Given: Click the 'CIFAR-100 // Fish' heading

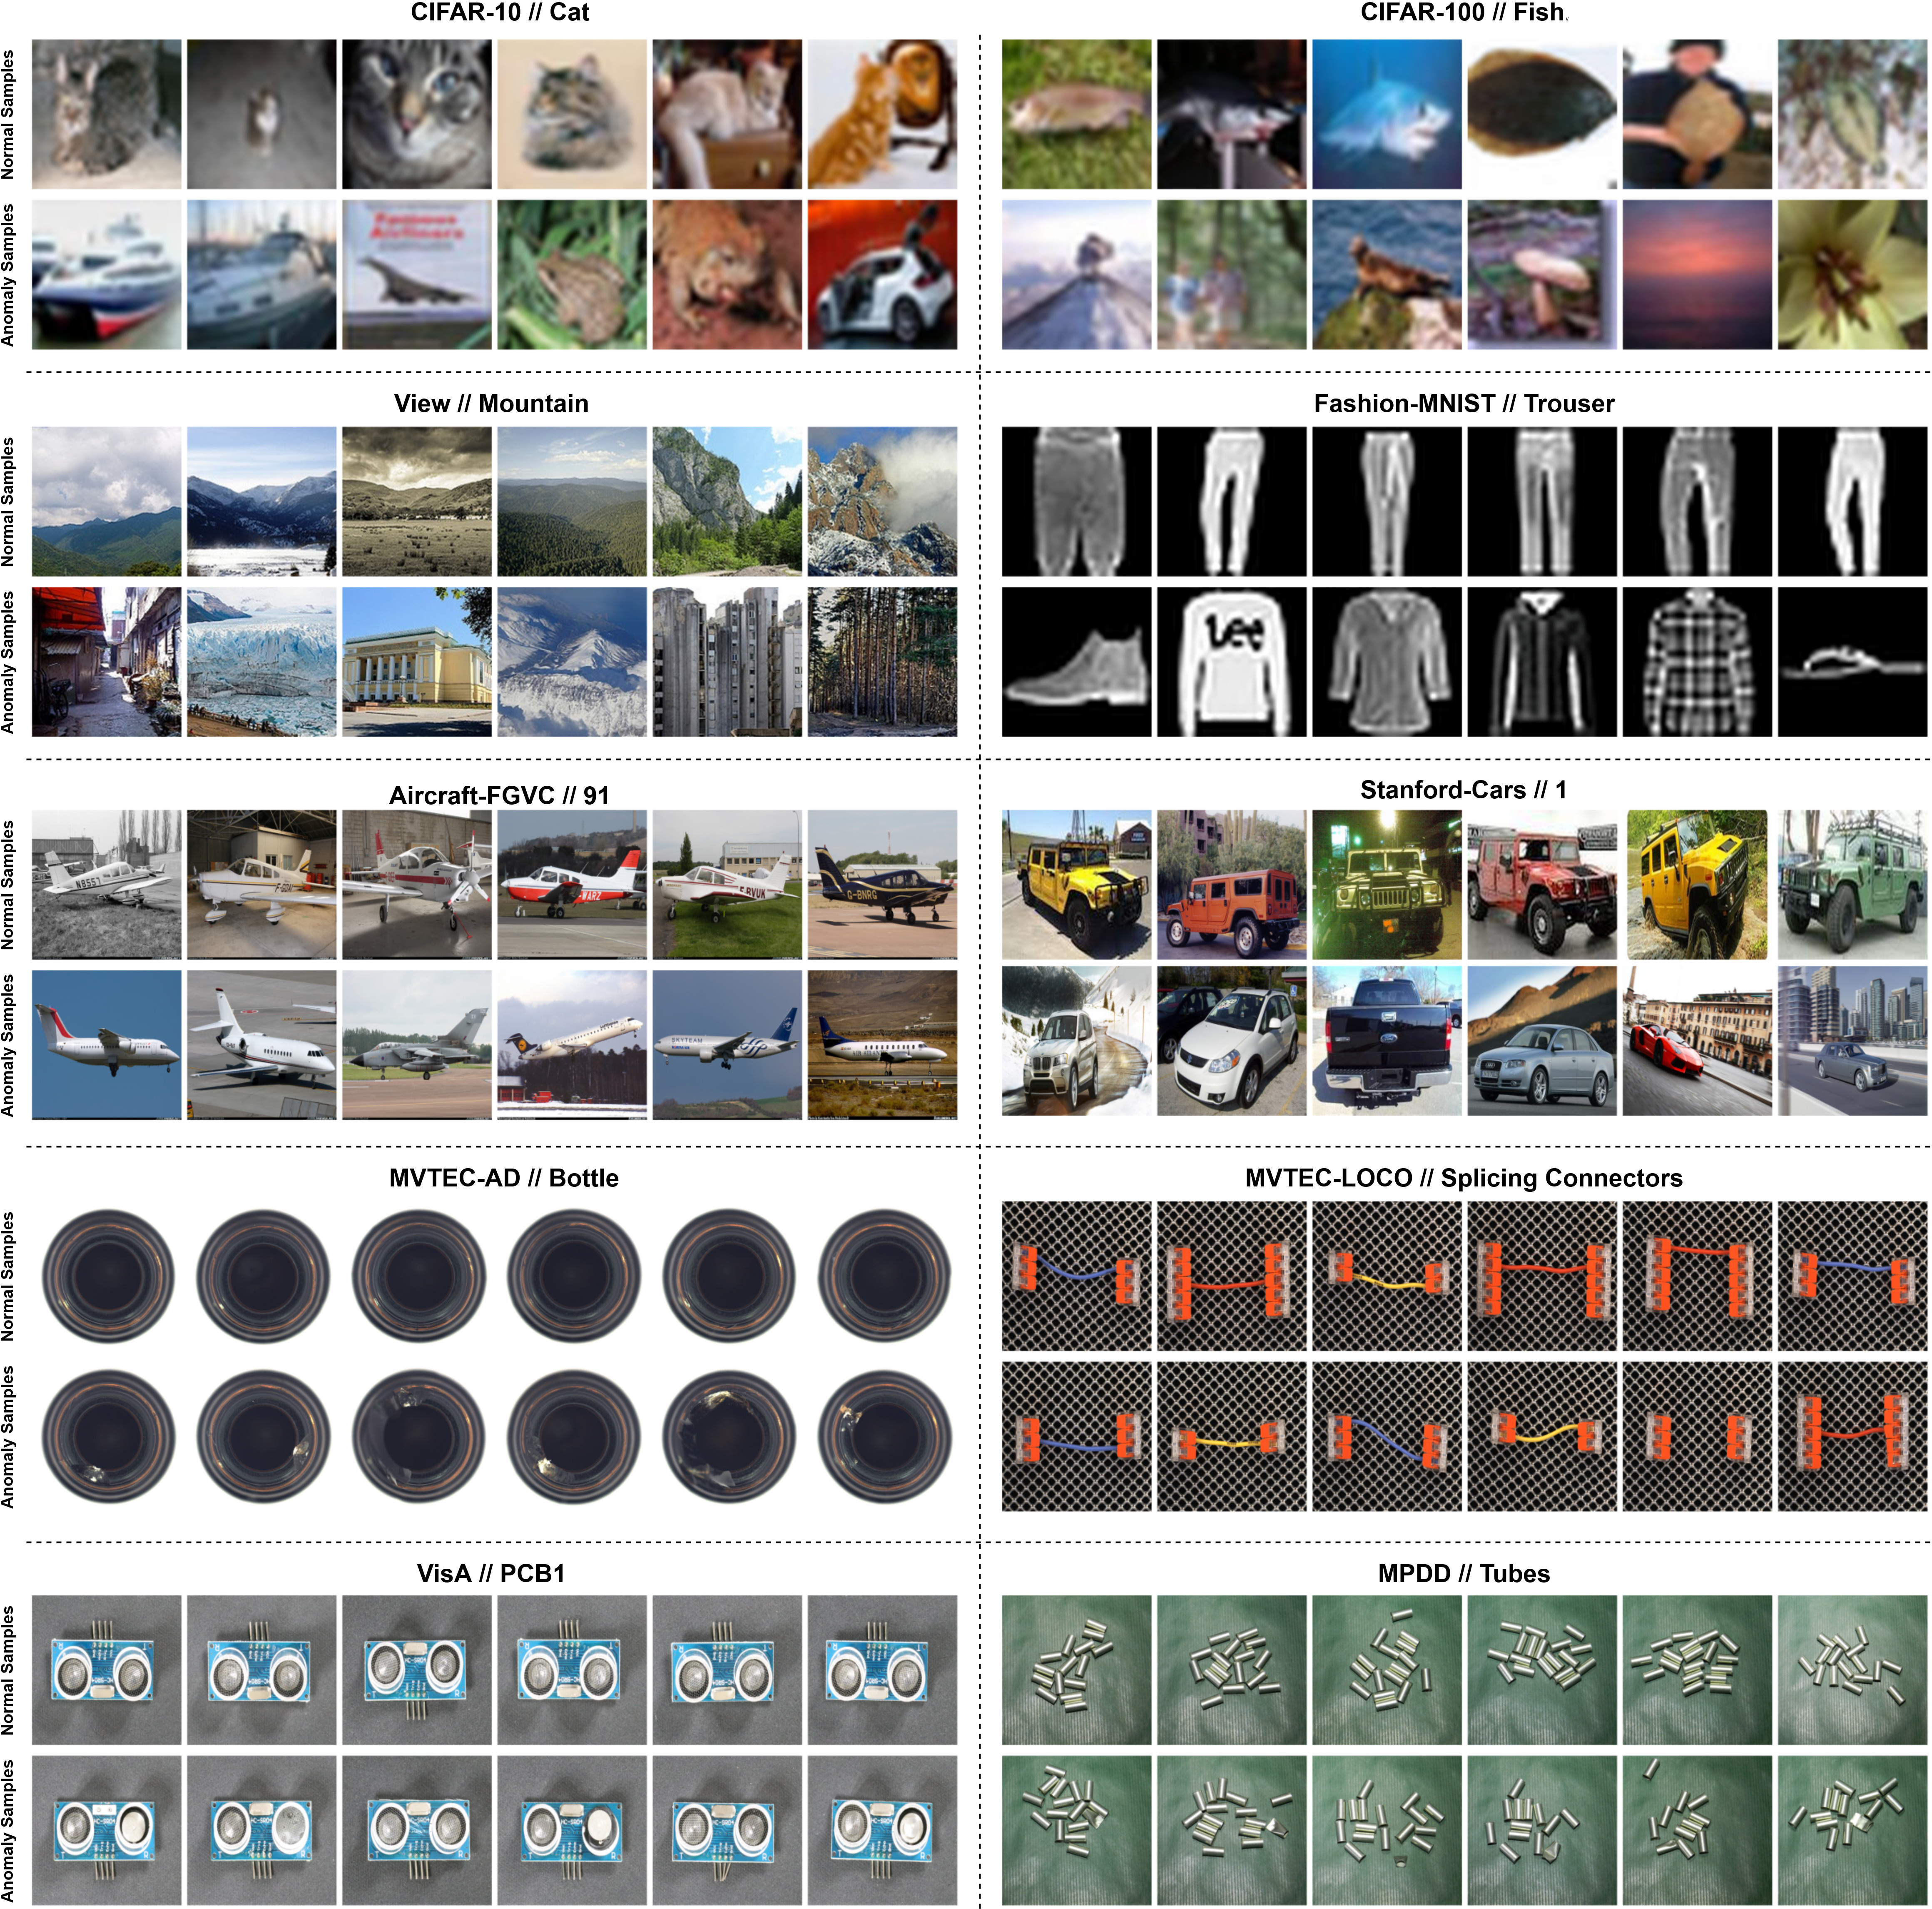Looking at the screenshot, I should 1462,13.
